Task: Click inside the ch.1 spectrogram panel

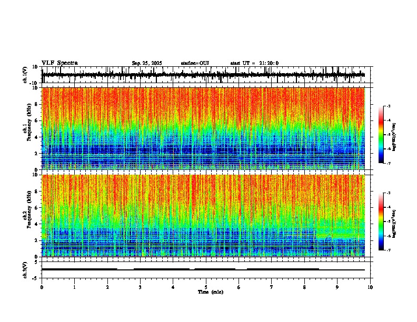Action: [x=206, y=128]
